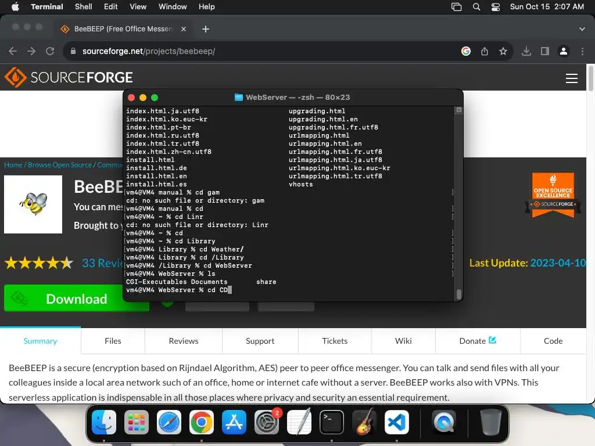Screen dimensions: 595x446
Task: Open Chrome profile menu
Action: (x=564, y=51)
